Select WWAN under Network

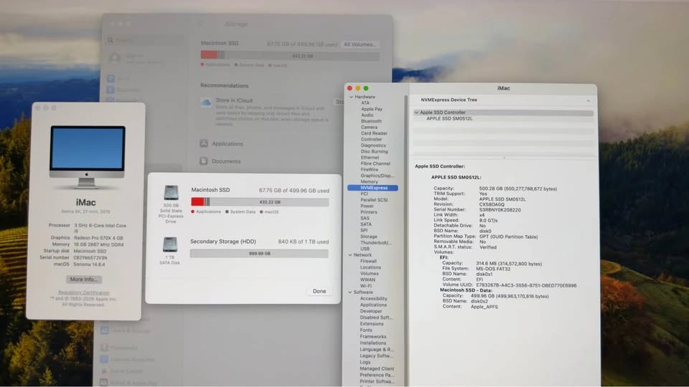pyautogui.click(x=367, y=279)
